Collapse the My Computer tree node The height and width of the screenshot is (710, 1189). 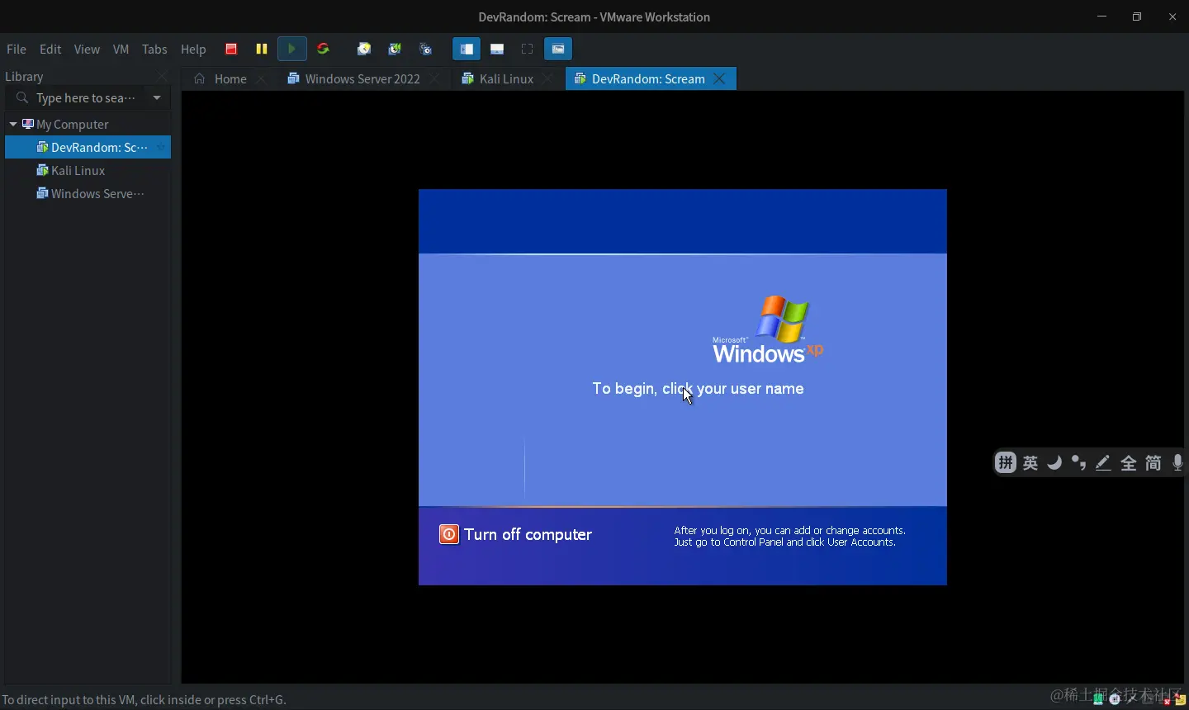click(x=13, y=124)
